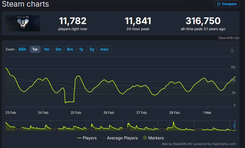Toggle the Markers legend item
The width and height of the screenshot is (245, 148).
point(153,138)
